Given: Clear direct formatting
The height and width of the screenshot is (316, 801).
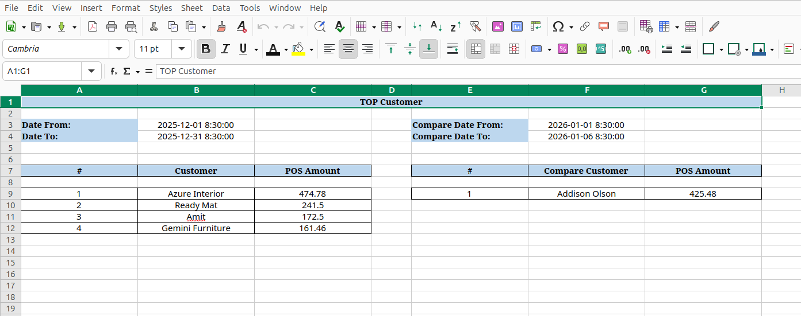Looking at the screenshot, I should (242, 26).
